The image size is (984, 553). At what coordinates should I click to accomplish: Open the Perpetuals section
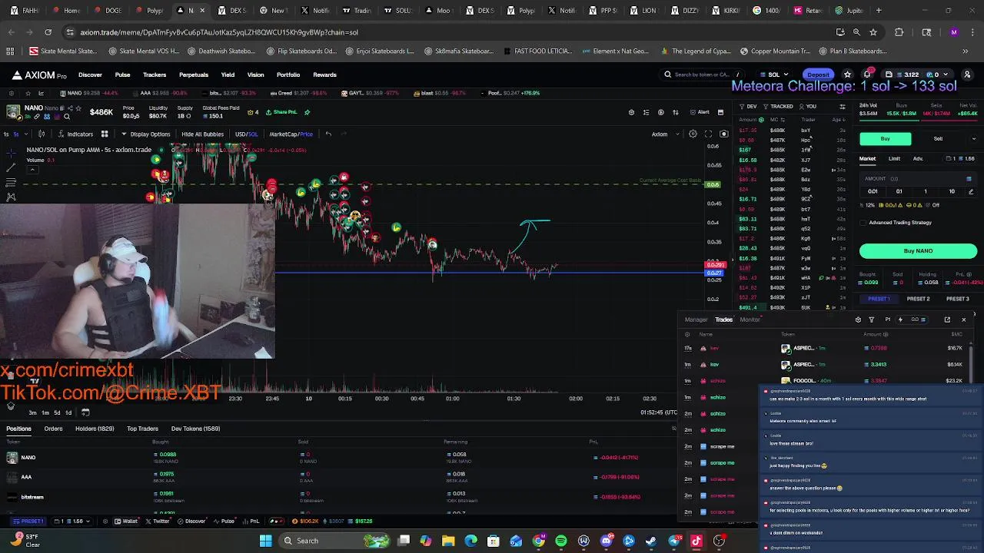[x=194, y=75]
